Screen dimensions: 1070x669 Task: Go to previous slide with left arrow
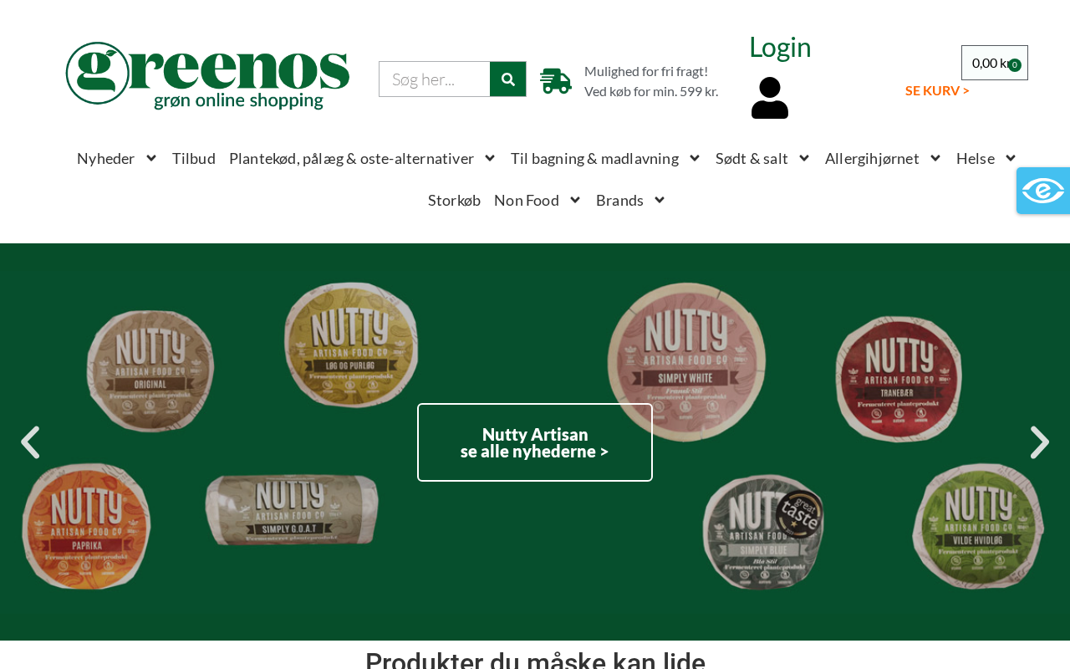pyautogui.click(x=30, y=442)
